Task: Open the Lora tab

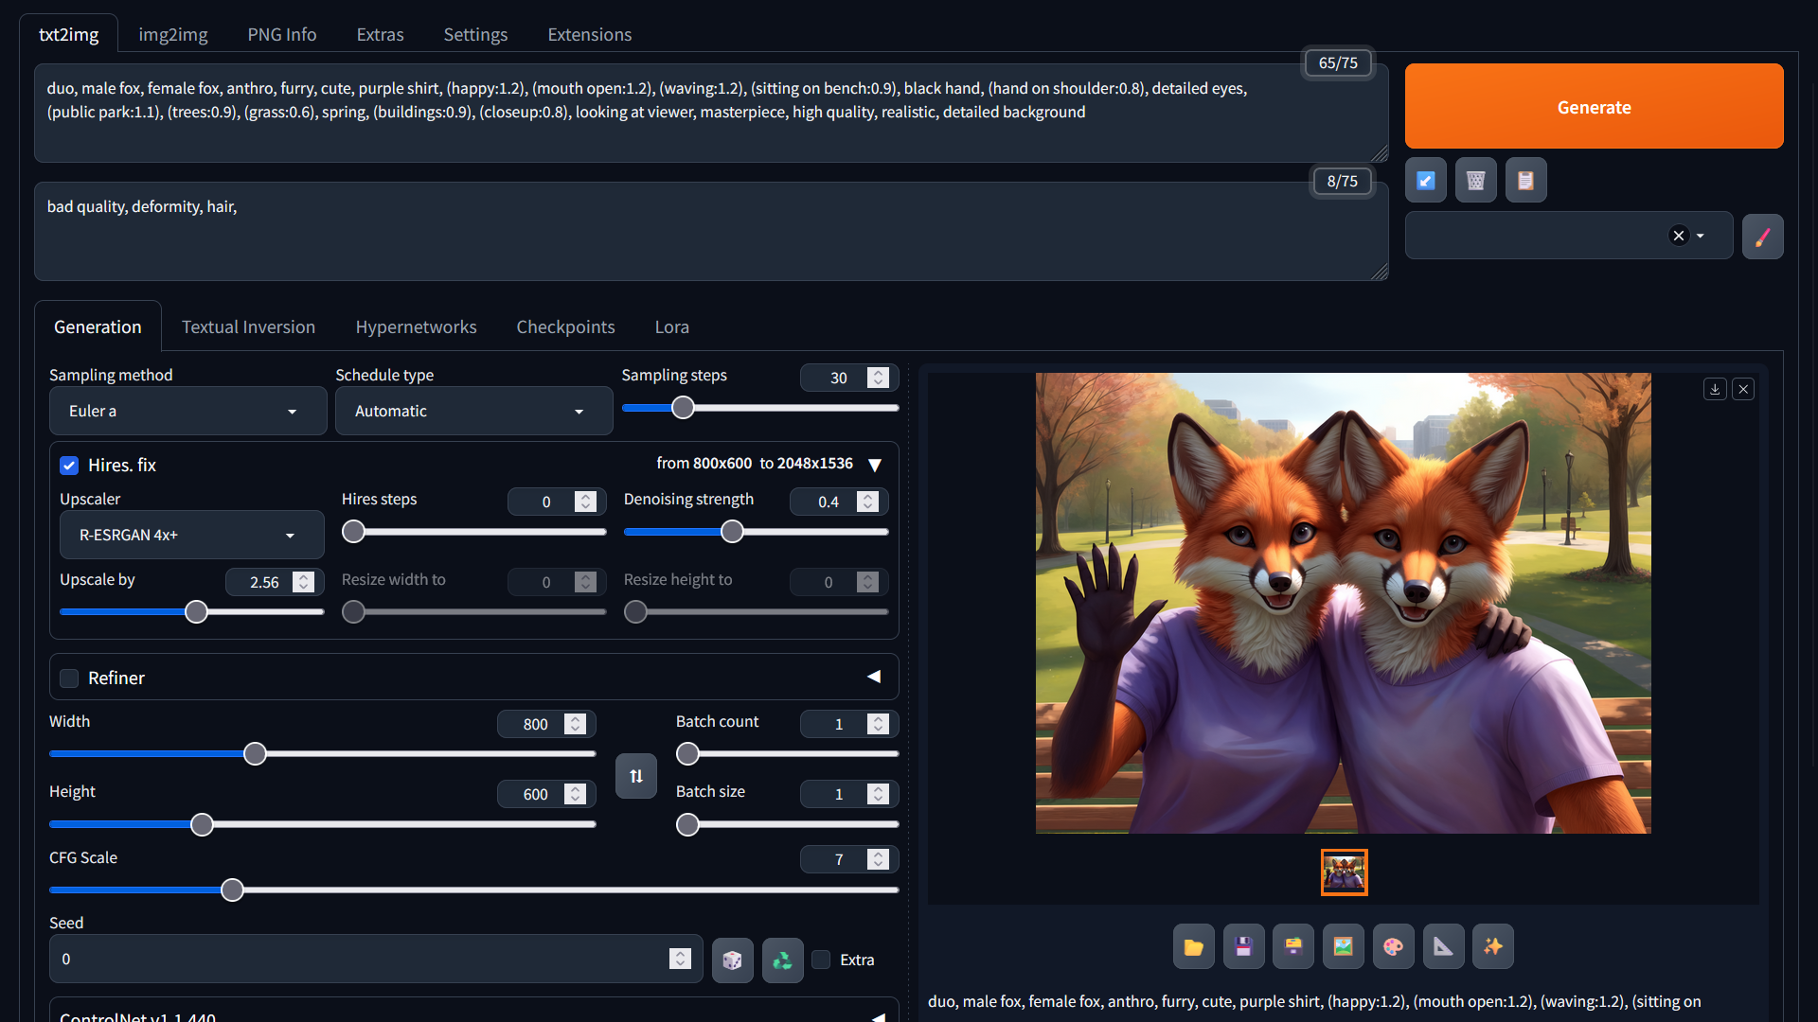Action: point(671,326)
